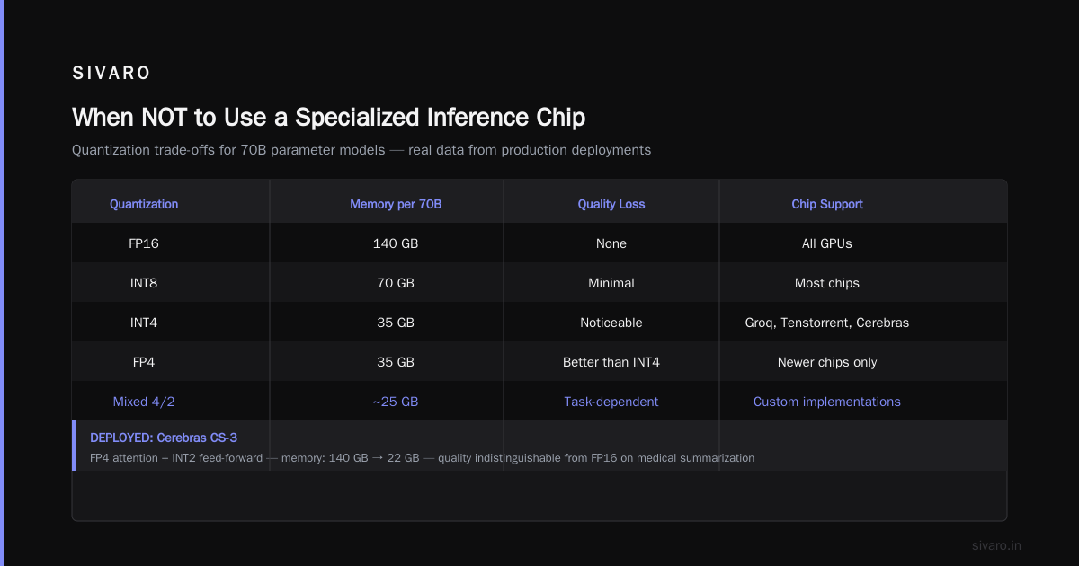
Task: Click the Custom implementations cell
Action: (827, 402)
